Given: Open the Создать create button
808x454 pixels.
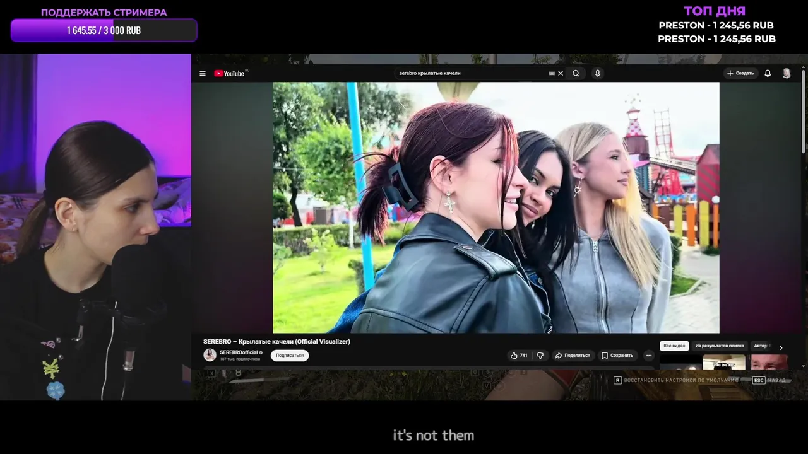Looking at the screenshot, I should 740,73.
